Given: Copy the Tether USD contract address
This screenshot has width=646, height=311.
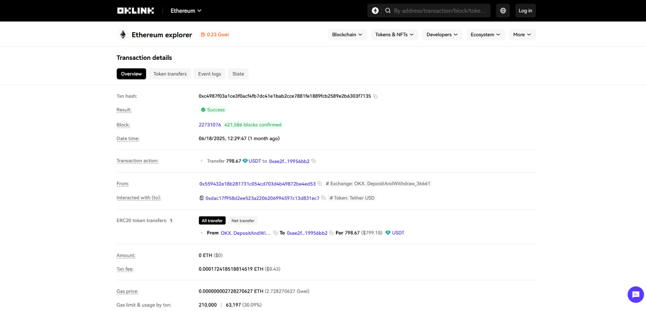Looking at the screenshot, I should [x=323, y=198].
